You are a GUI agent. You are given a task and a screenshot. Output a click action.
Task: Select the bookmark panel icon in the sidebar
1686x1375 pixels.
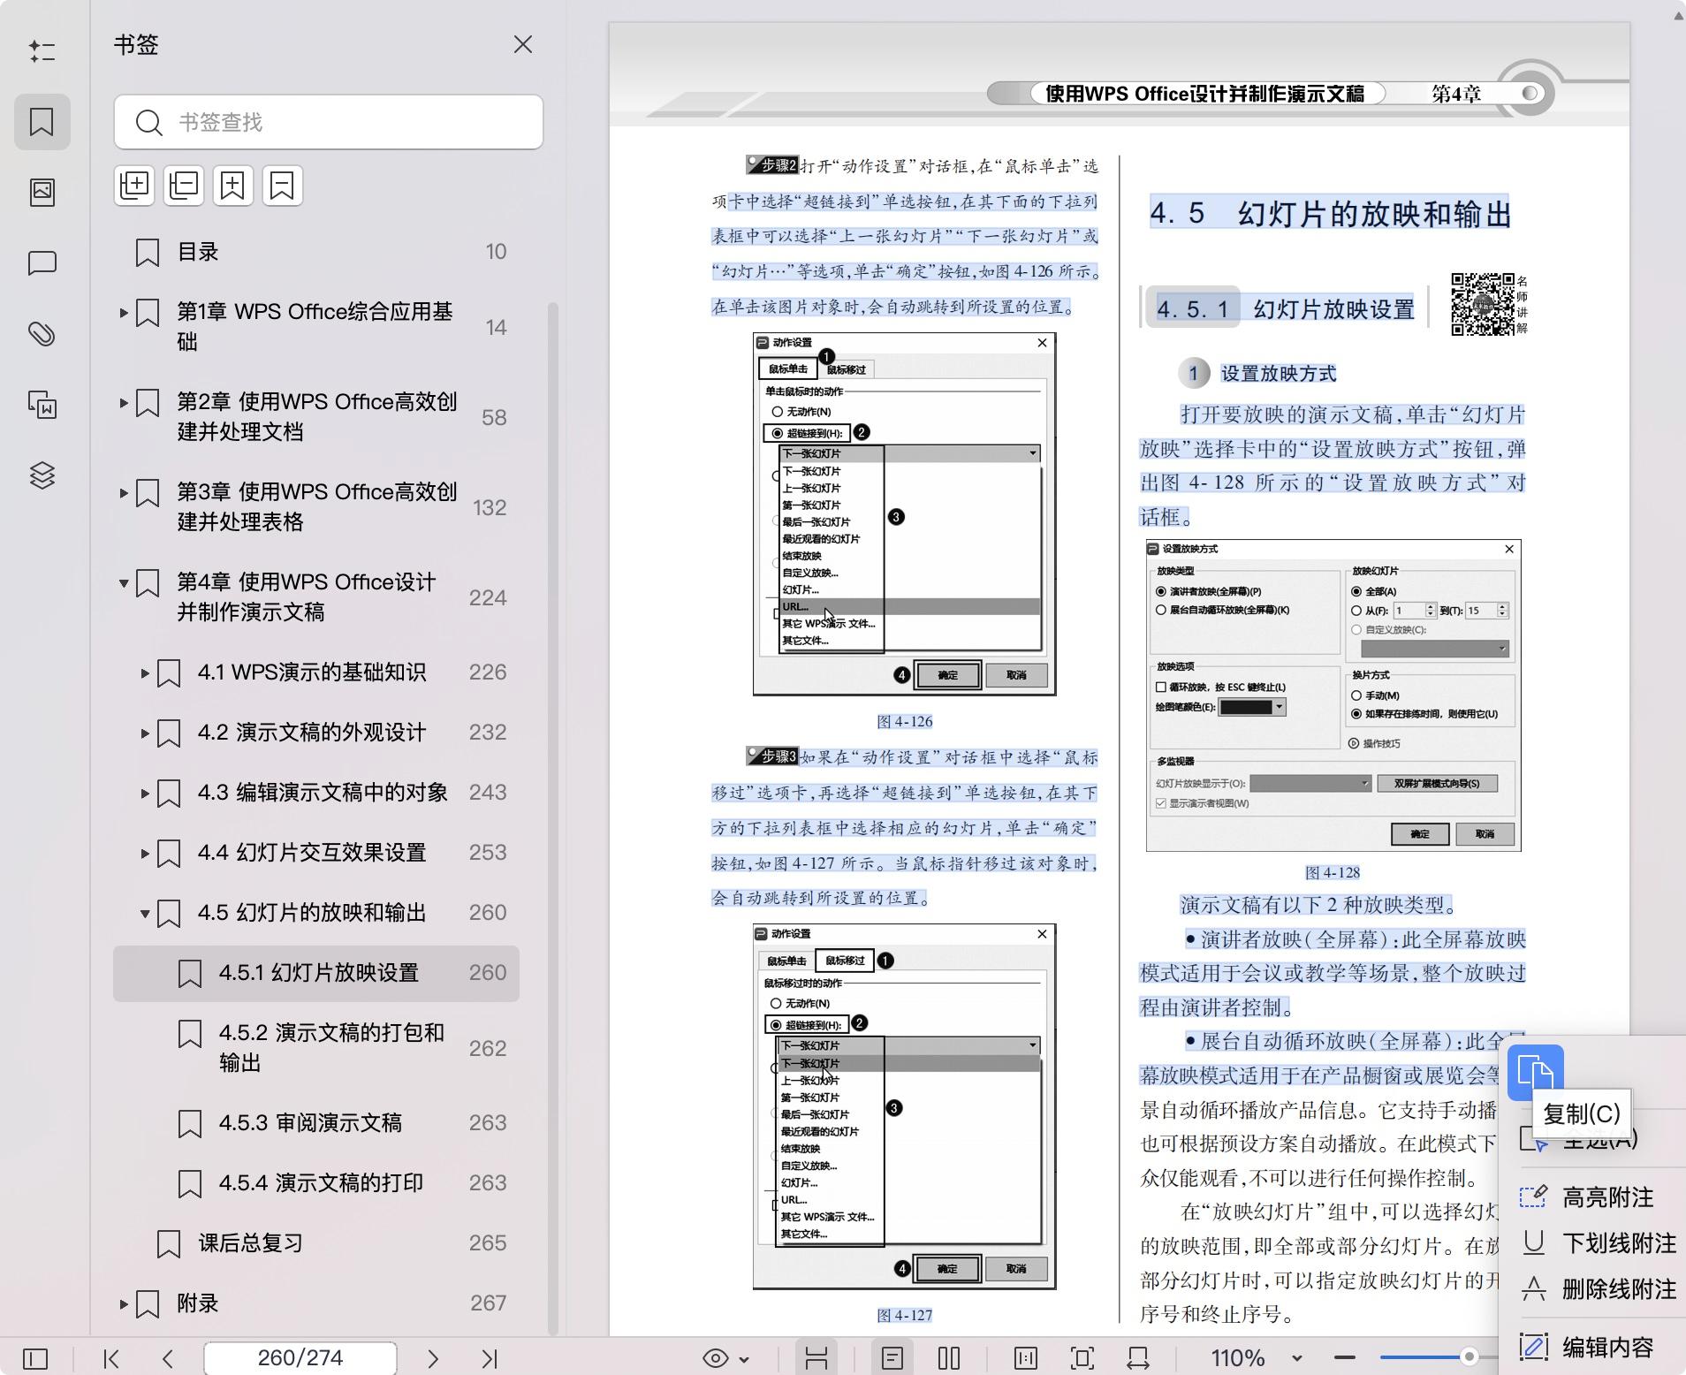click(x=42, y=121)
